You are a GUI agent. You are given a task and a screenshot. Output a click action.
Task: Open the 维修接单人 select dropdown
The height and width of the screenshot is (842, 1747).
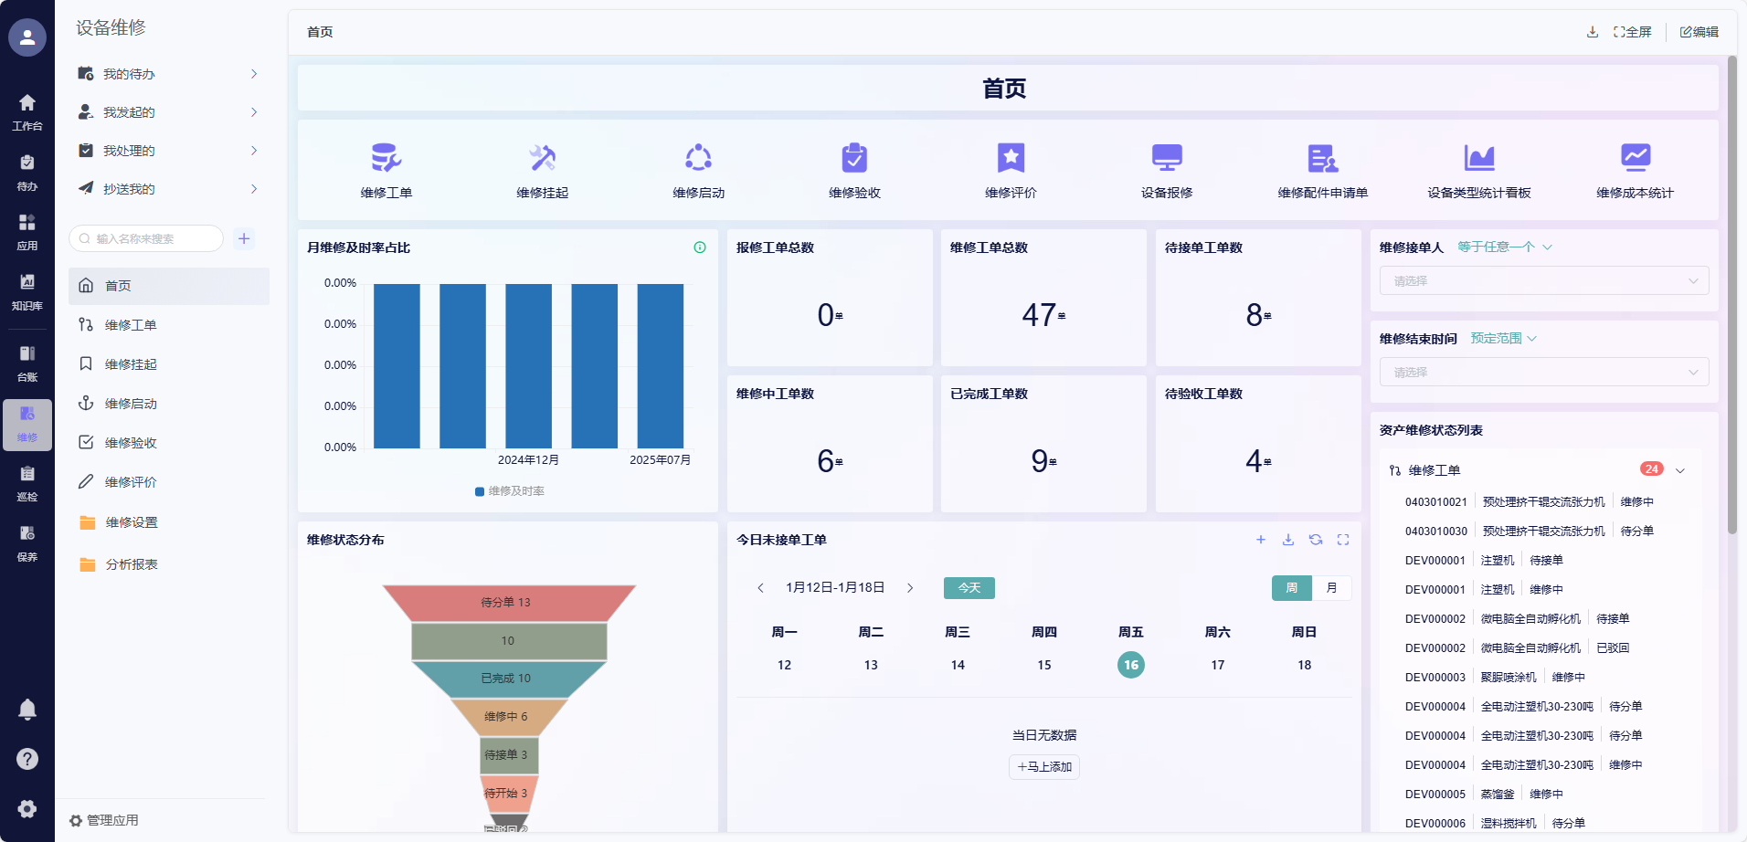tap(1543, 281)
